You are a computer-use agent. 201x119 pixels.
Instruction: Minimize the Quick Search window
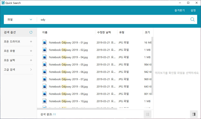pyautogui.click(x=180, y=3)
